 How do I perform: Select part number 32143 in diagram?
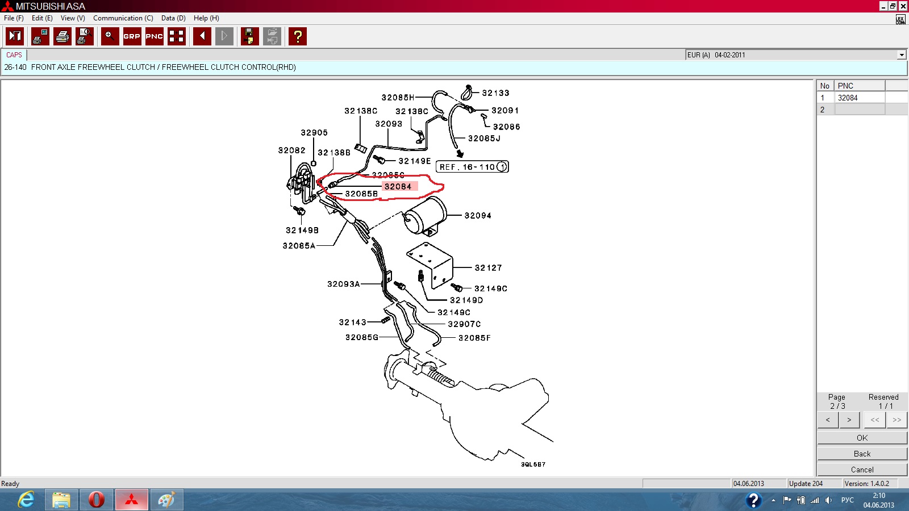(353, 322)
